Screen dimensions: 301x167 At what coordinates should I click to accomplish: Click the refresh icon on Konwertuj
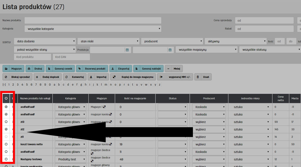(66, 77)
